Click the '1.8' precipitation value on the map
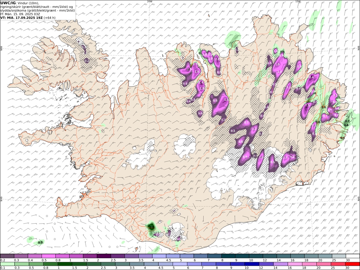 [x=202, y=88]
